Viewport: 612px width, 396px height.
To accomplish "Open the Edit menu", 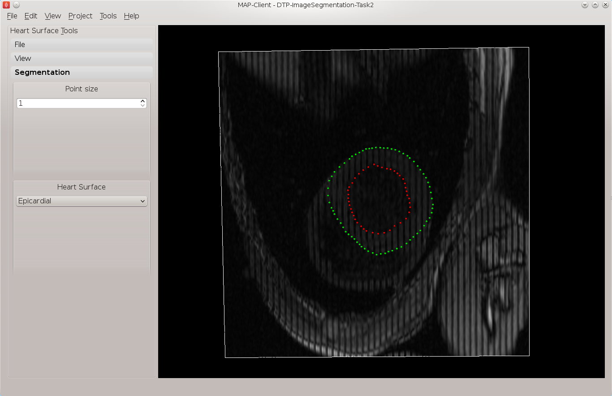I will tap(30, 16).
